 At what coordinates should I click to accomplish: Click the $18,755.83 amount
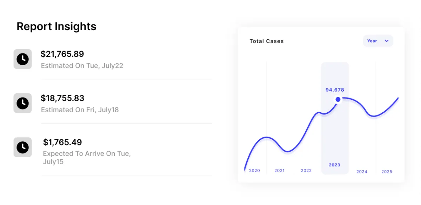[62, 98]
